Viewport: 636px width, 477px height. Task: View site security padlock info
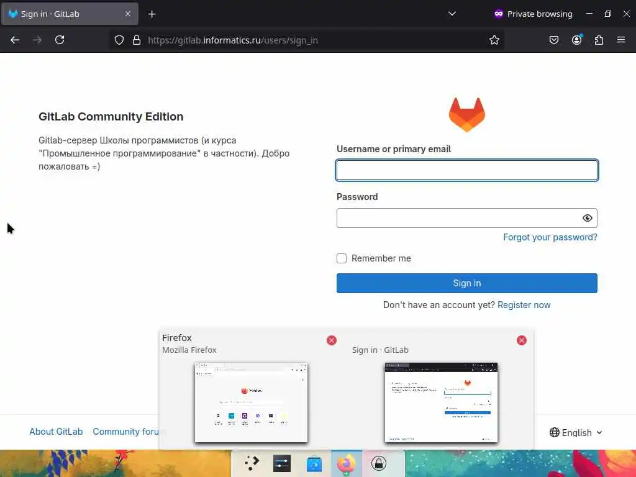point(137,40)
